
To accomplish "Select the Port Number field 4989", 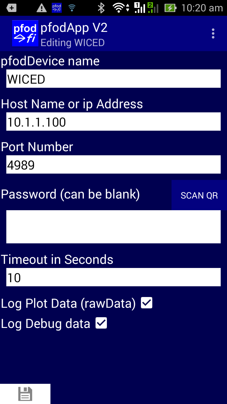I will pyautogui.click(x=113, y=164).
